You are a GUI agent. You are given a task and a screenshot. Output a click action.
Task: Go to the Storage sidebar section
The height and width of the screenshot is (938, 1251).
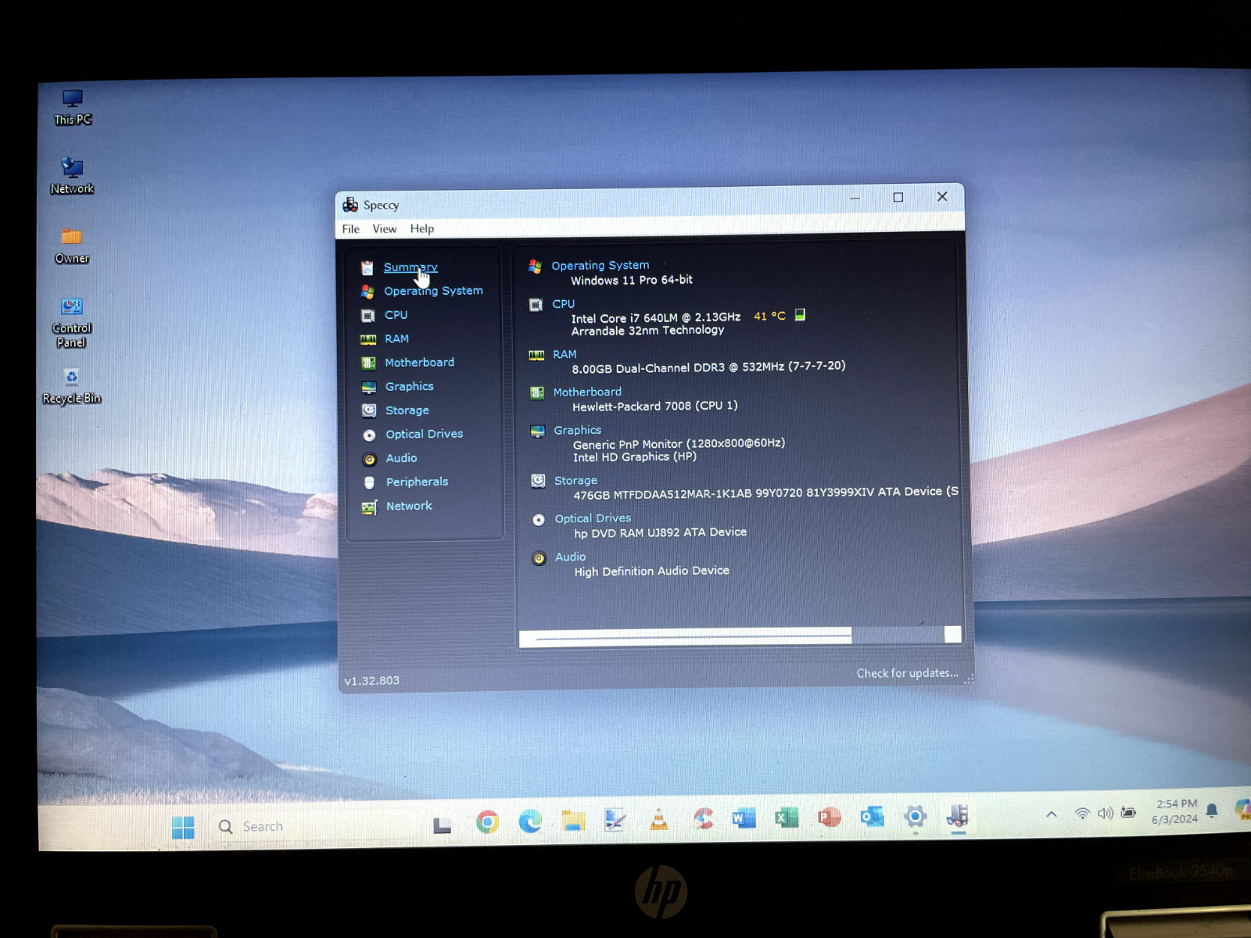click(407, 410)
